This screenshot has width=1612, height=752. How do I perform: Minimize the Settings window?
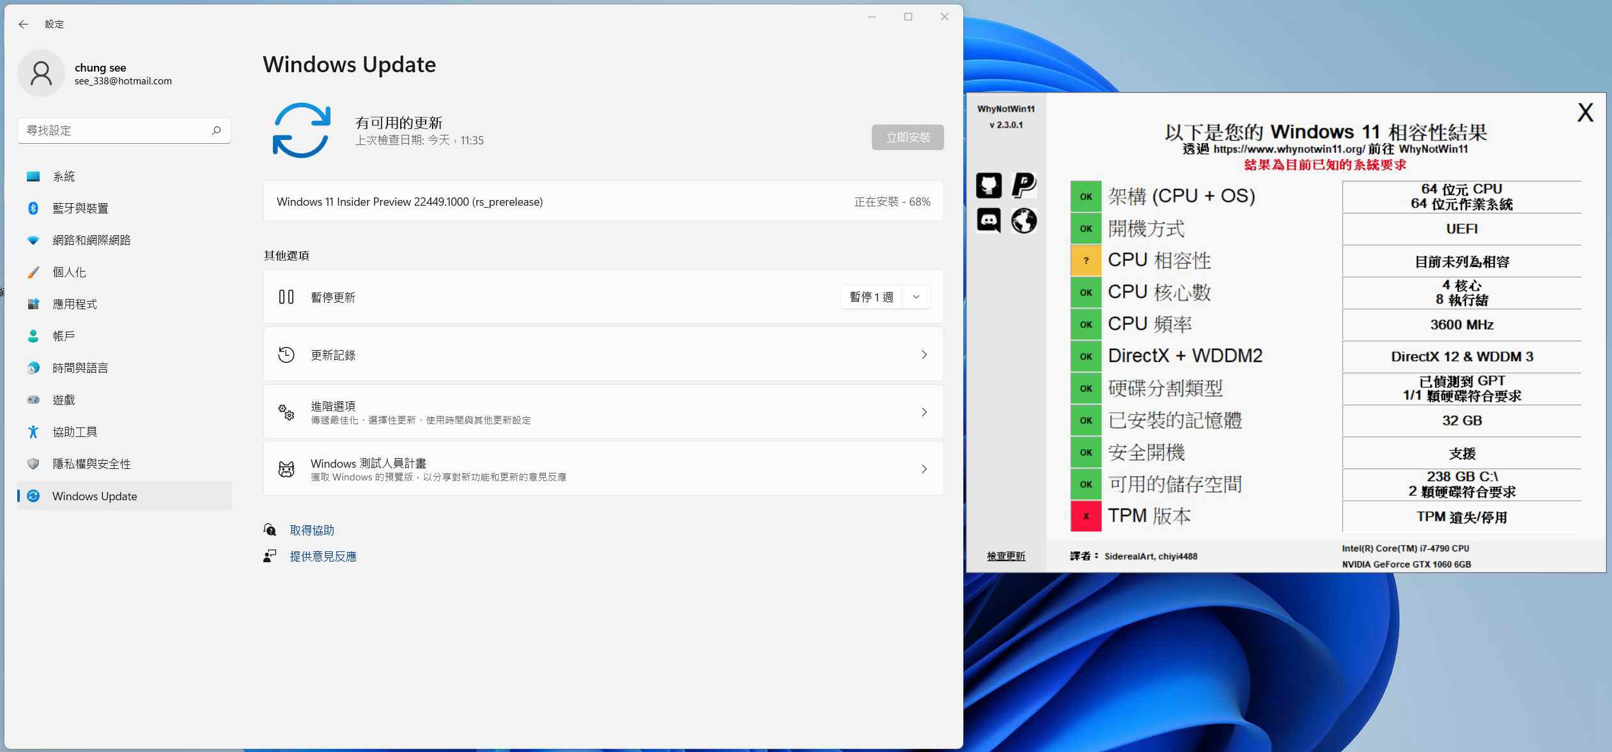(x=872, y=17)
